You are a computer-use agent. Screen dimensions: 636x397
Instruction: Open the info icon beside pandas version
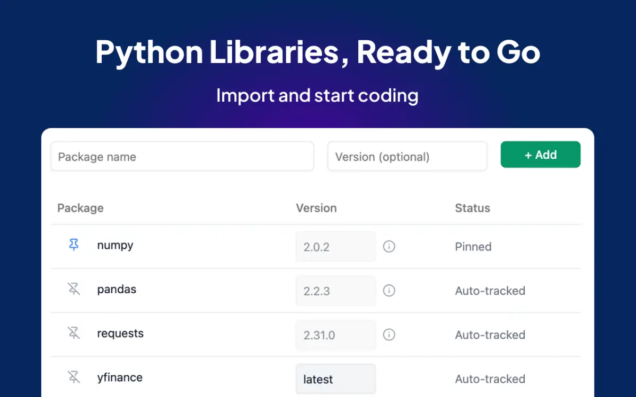389,291
